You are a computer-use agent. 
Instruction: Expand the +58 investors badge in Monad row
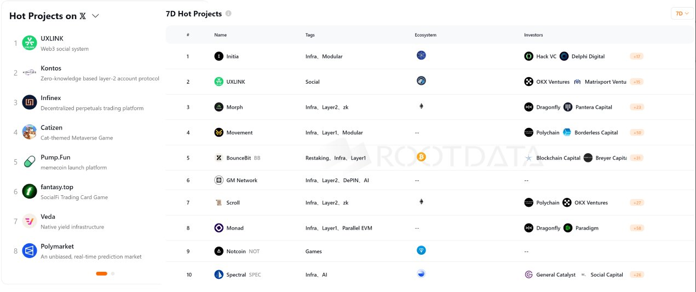tap(637, 228)
